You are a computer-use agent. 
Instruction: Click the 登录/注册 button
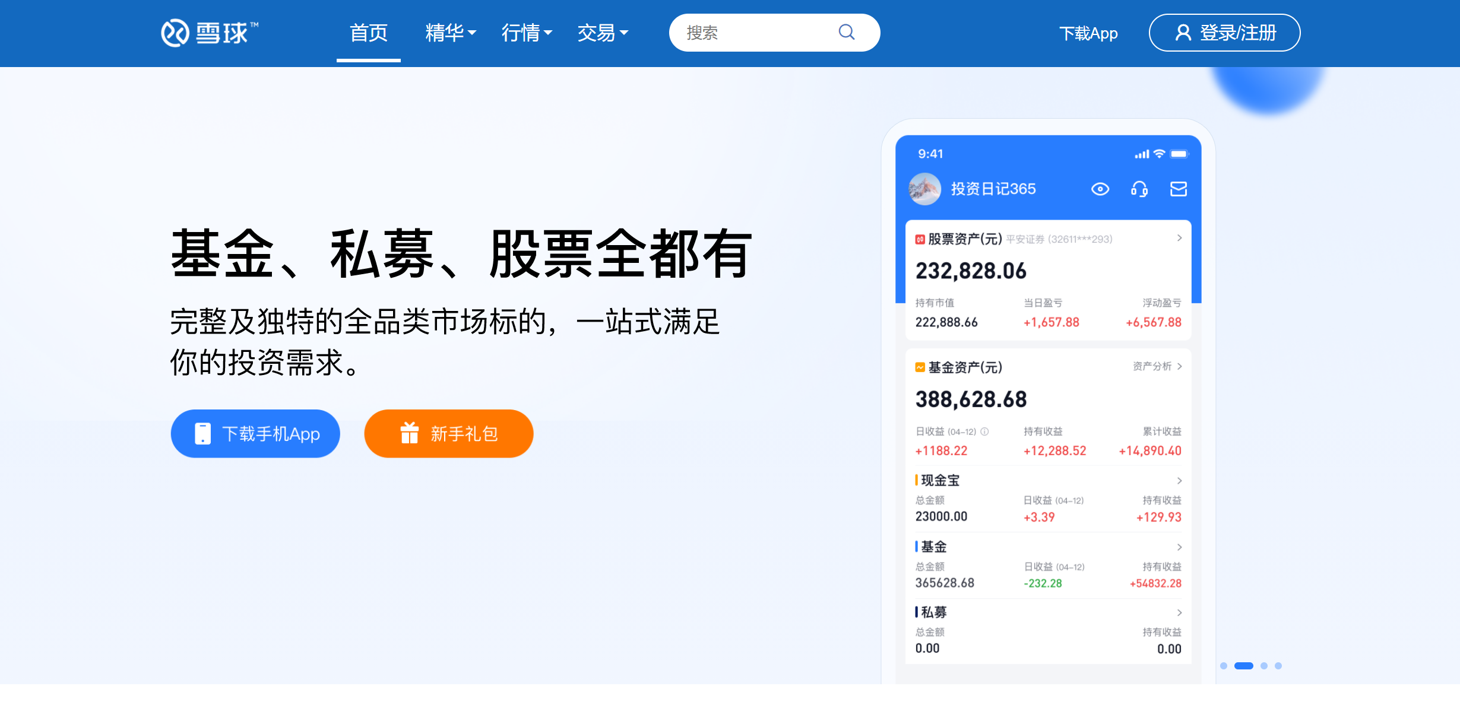pyautogui.click(x=1224, y=33)
